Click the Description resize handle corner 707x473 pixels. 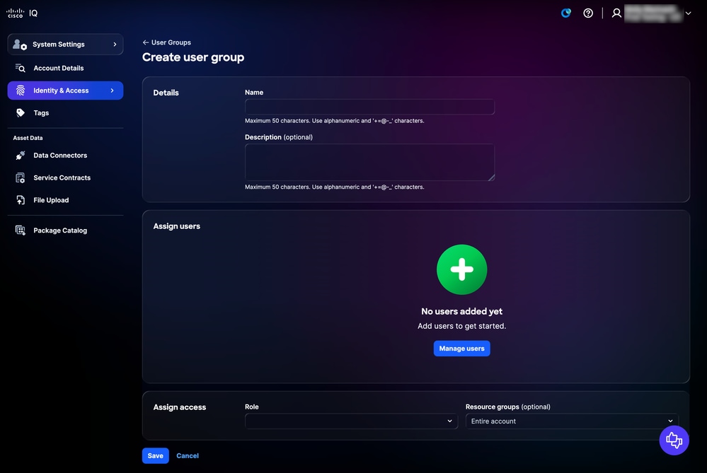tap(491, 177)
